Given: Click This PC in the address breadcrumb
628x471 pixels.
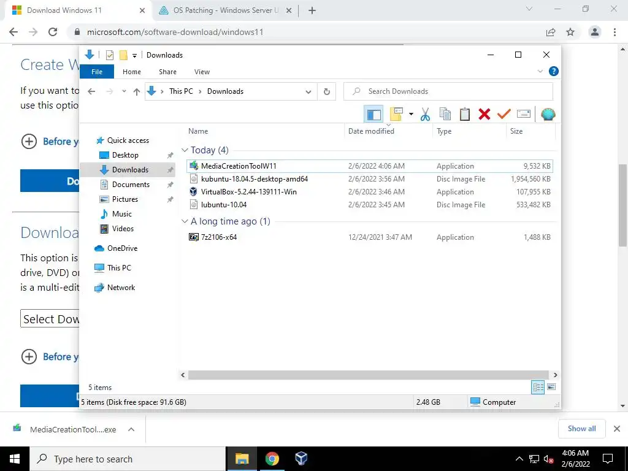Looking at the screenshot, I should click(x=181, y=91).
